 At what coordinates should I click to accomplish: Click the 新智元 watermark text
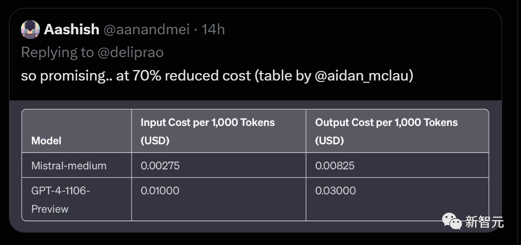pyautogui.click(x=484, y=222)
